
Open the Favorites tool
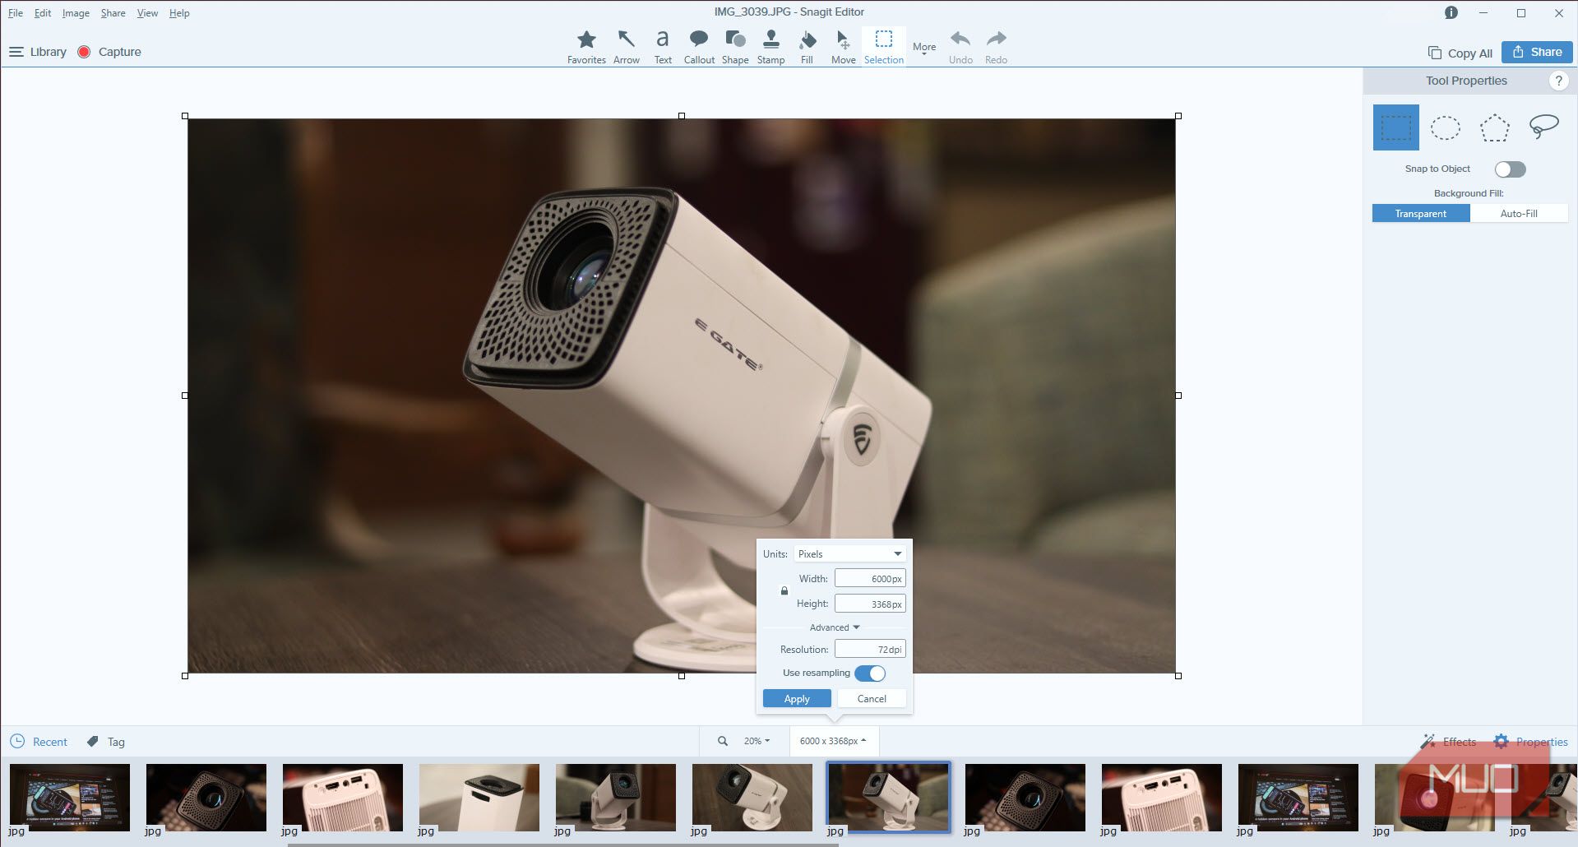(586, 47)
